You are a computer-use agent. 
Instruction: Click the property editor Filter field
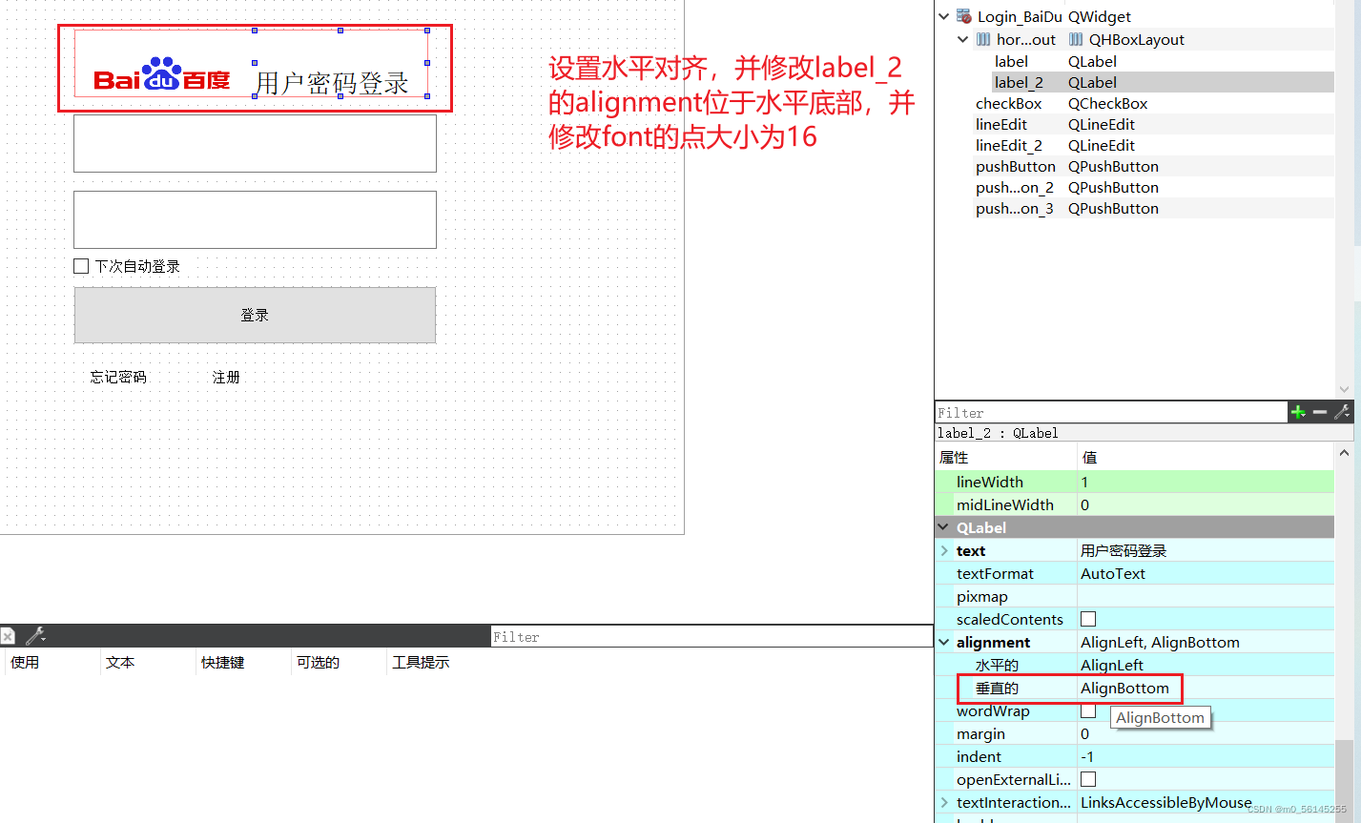coord(1111,412)
